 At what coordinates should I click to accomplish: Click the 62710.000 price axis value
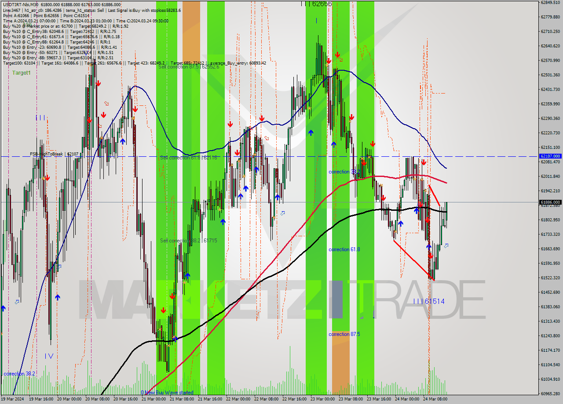(x=550, y=32)
